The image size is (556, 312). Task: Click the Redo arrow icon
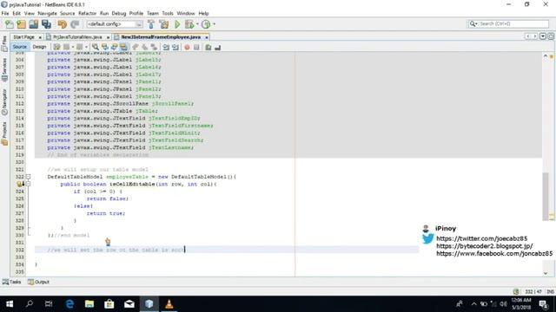pyautogui.click(x=75, y=24)
